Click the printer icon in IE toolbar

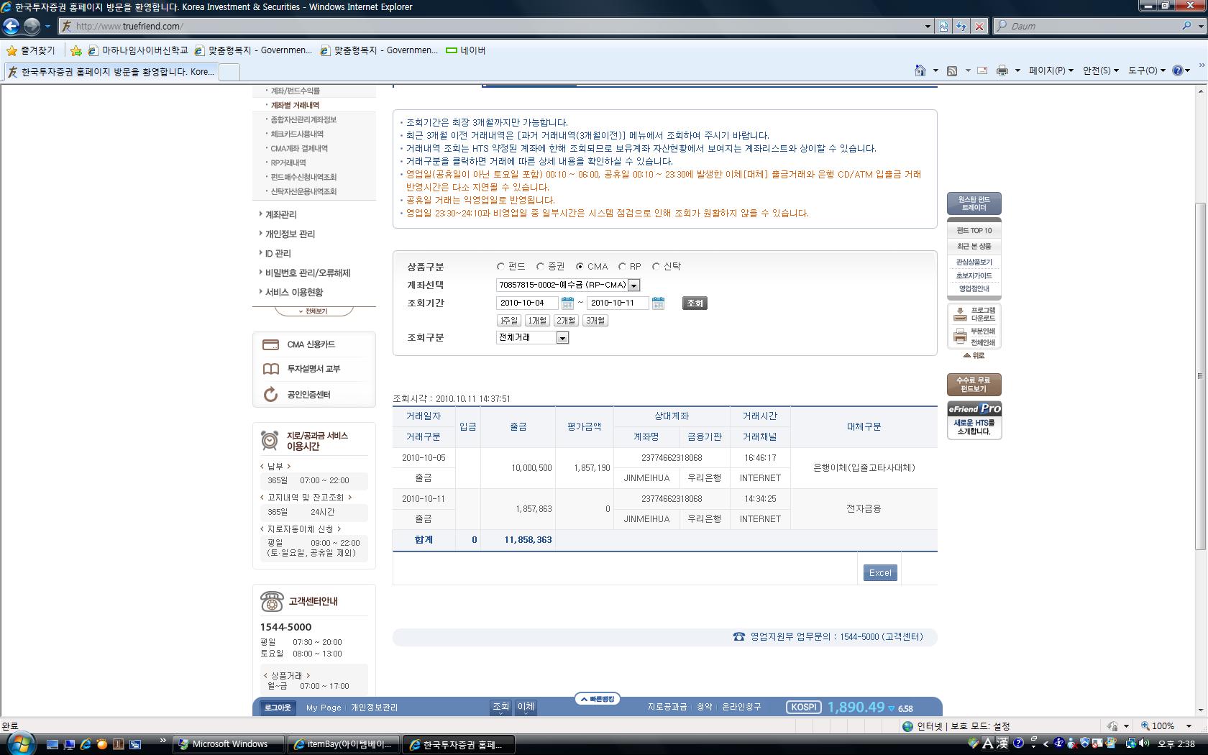(x=1002, y=70)
